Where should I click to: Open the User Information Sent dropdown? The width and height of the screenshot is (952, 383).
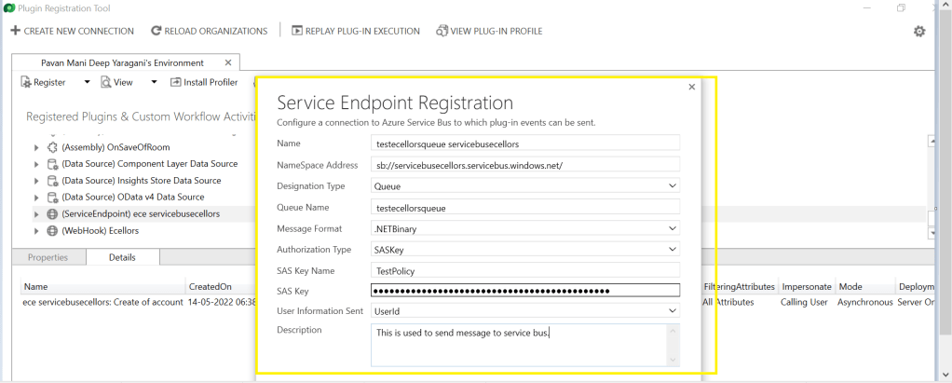(525, 310)
